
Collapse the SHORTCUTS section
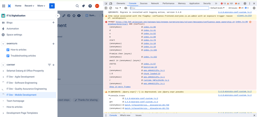click(3, 44)
